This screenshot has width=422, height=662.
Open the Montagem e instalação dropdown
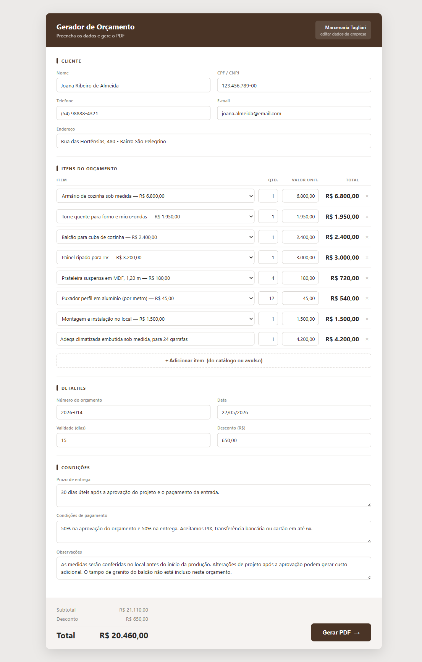(x=155, y=319)
